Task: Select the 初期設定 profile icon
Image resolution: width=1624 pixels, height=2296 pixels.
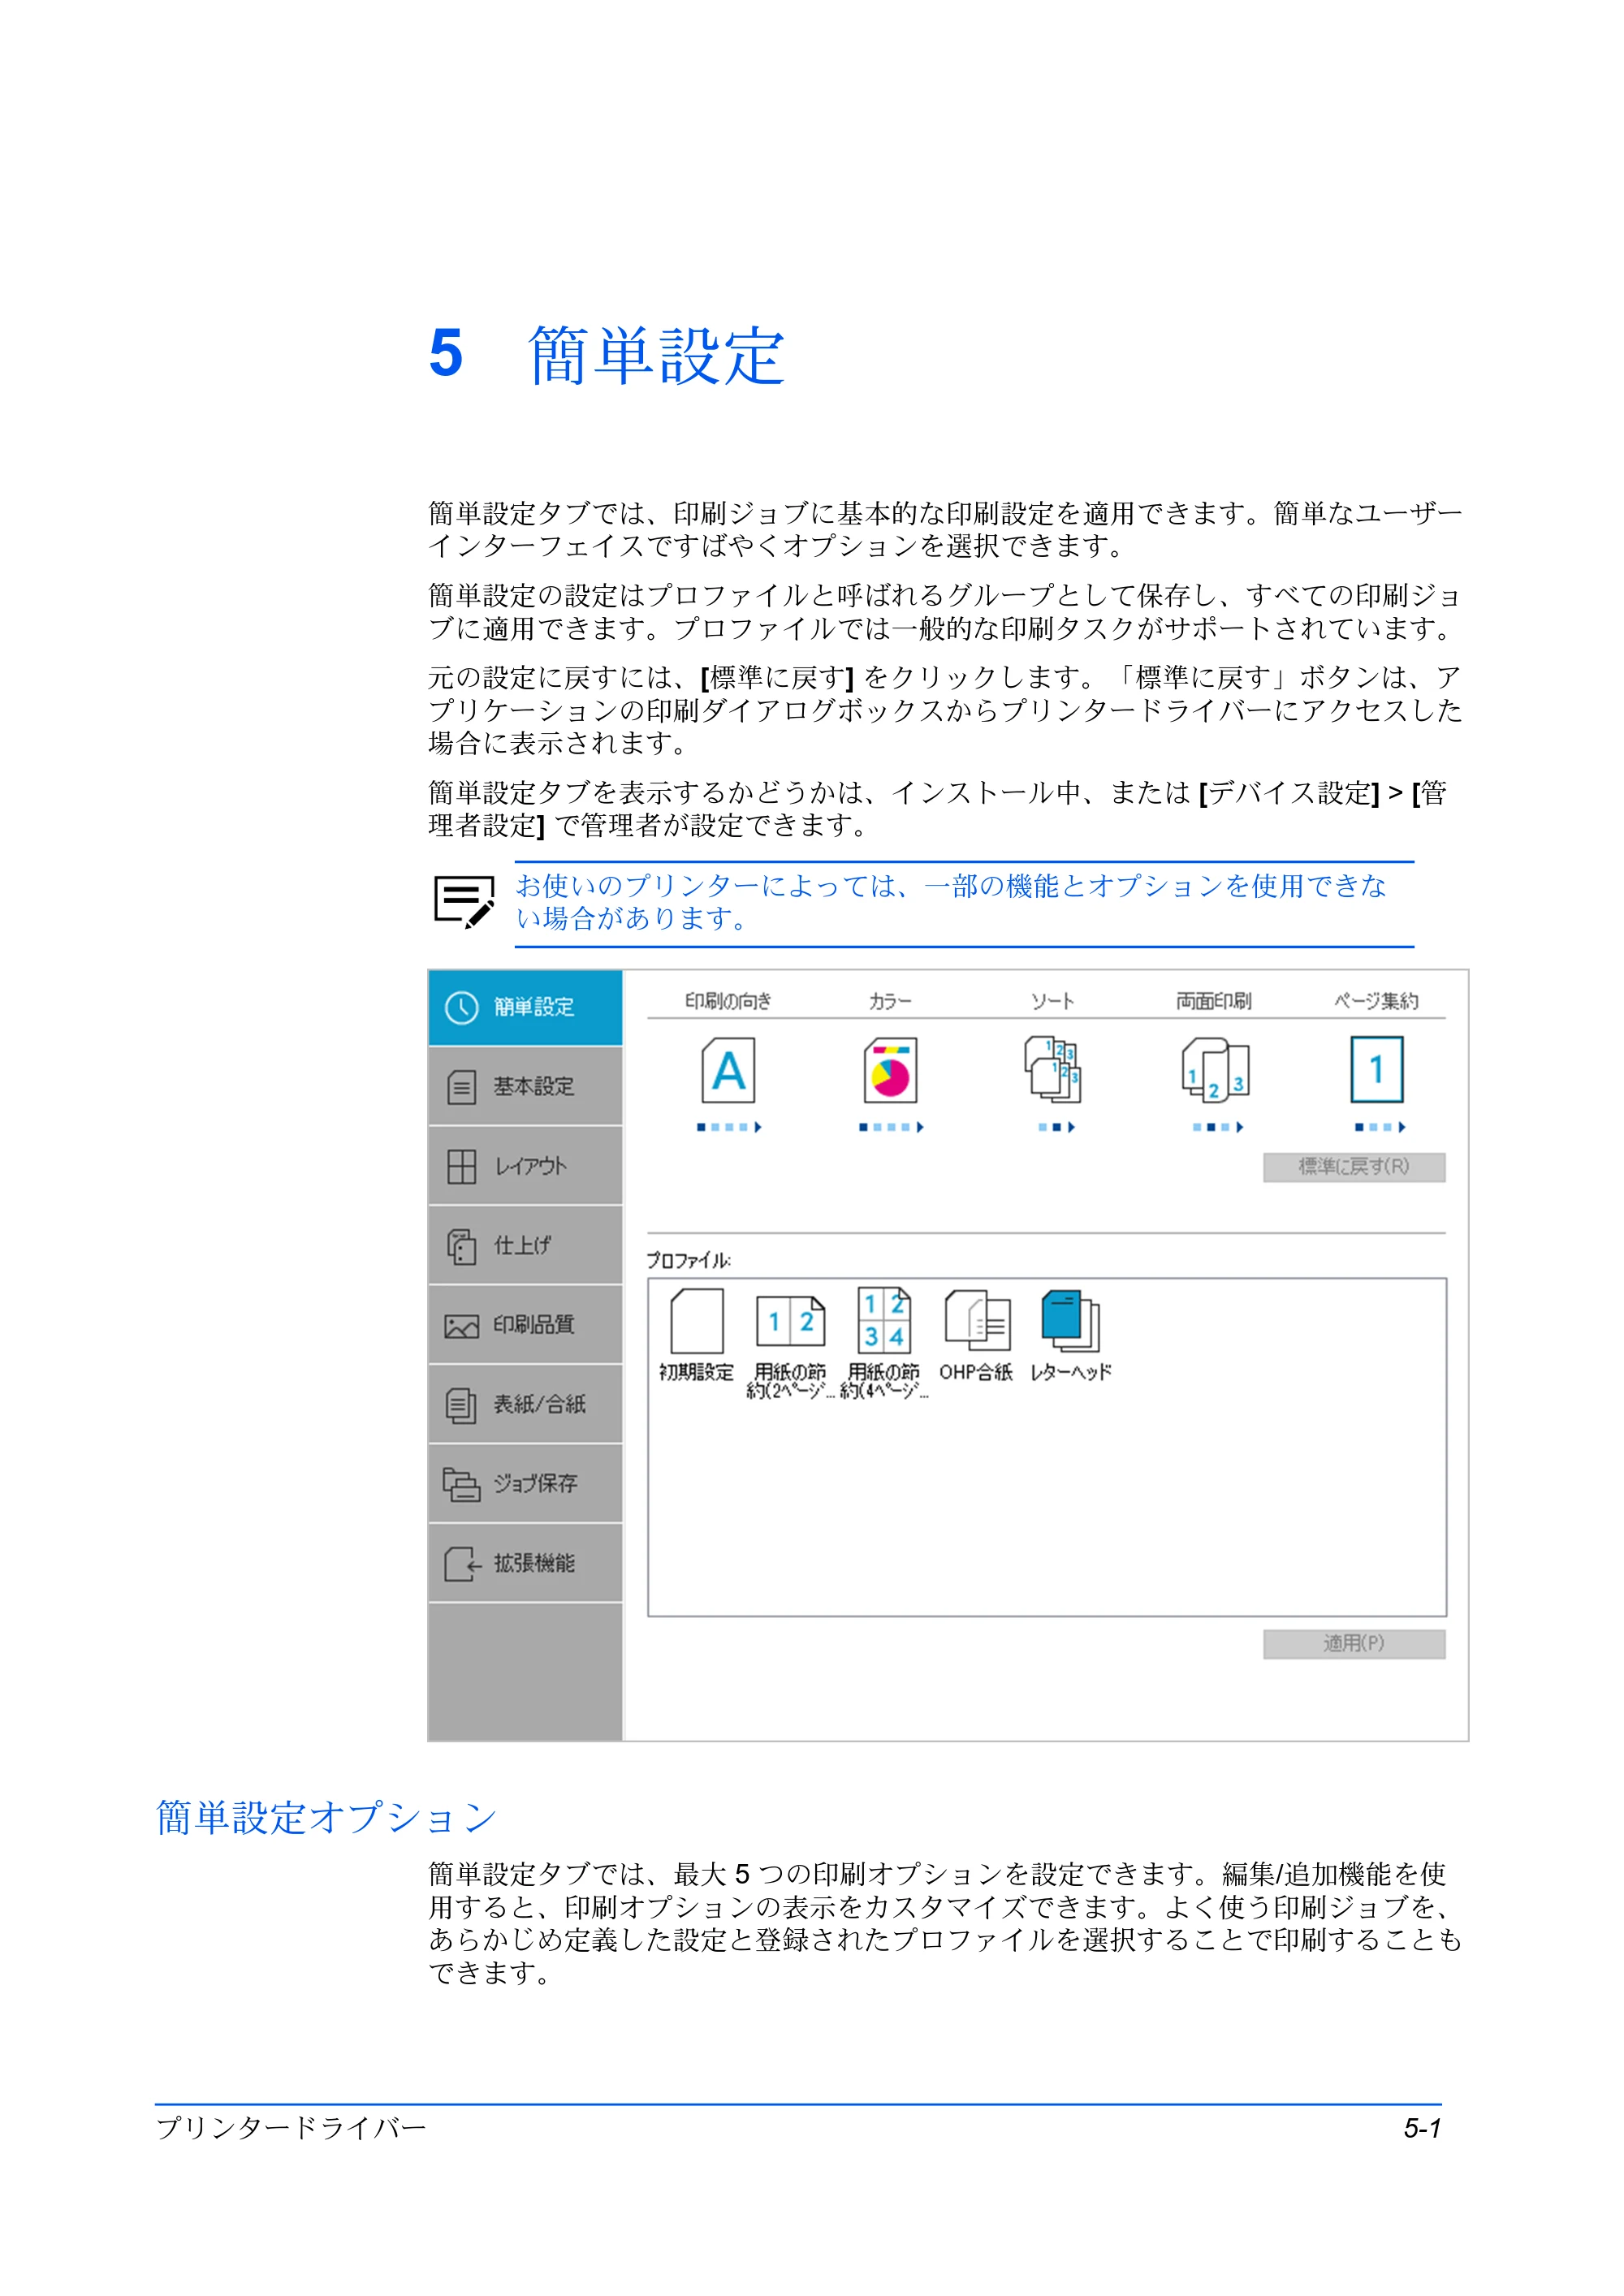Action: tap(697, 1321)
